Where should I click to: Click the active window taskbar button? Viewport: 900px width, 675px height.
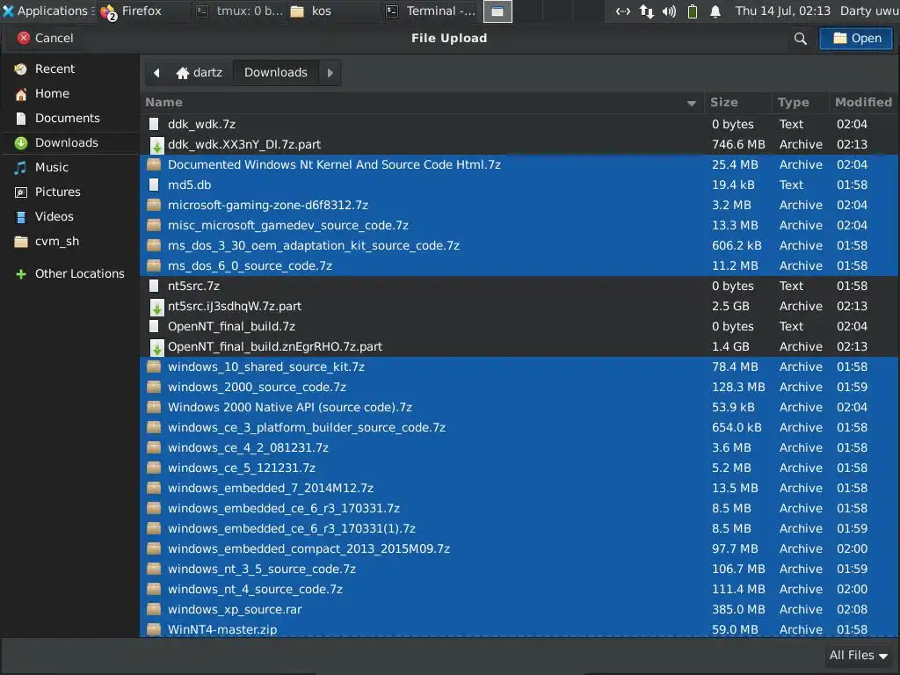pos(497,11)
